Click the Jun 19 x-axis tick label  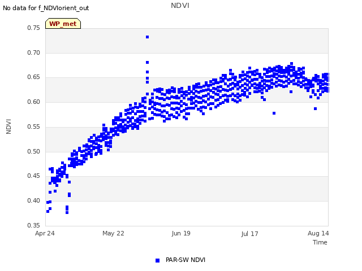[181, 233]
